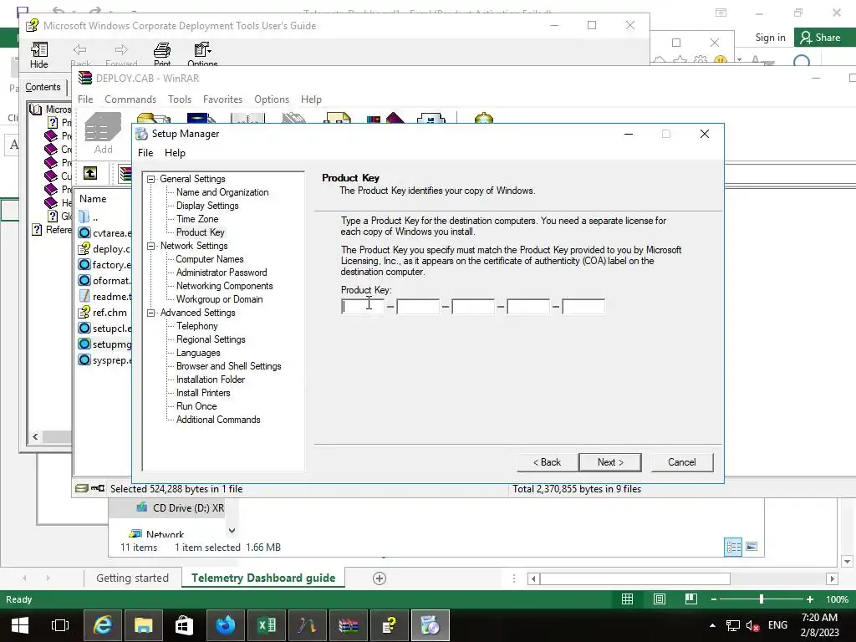
Task: Add a new sheet in Excel
Action: pyautogui.click(x=380, y=578)
